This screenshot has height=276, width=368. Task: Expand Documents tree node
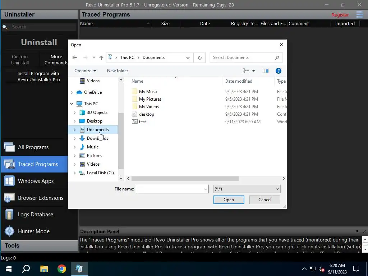point(75,130)
